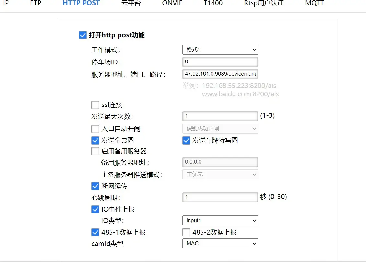Check the 入口自动开闸 option
Image resolution: width=366 pixels, height=262 pixels.
click(x=95, y=129)
